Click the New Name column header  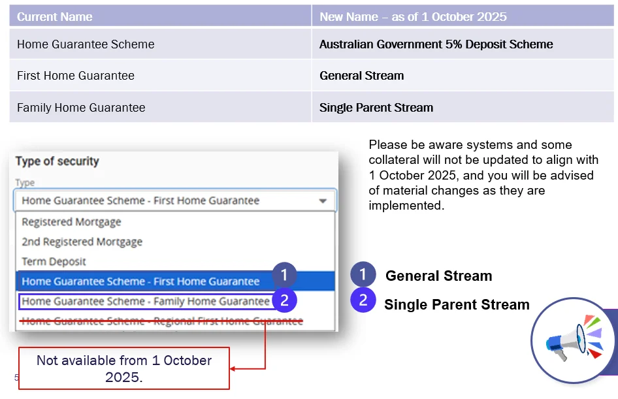point(463,16)
